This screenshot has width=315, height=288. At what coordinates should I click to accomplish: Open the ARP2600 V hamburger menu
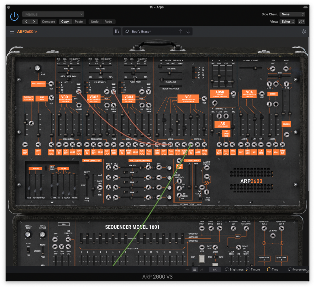click(x=12, y=32)
